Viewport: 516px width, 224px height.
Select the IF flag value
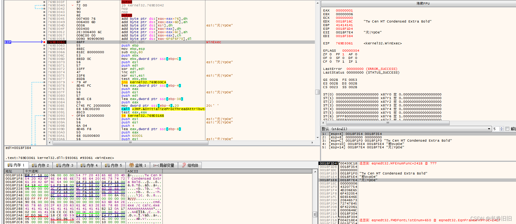click(356, 62)
